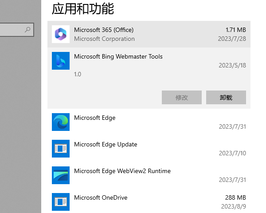Click the search magnifier icon

coord(28,30)
